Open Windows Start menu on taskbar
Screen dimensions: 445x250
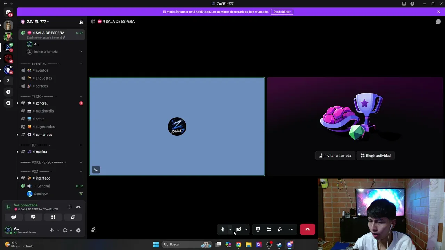[156, 244]
